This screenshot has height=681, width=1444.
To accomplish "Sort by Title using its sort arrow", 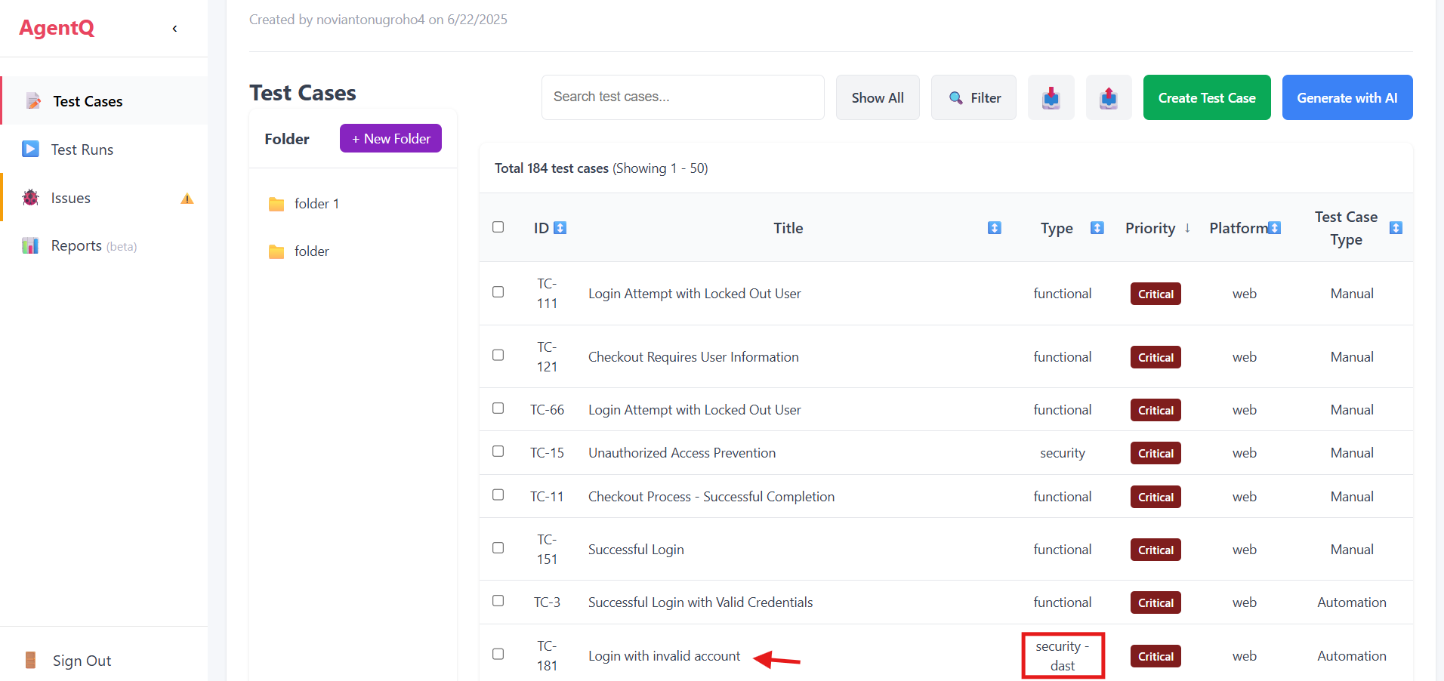I will click(994, 228).
